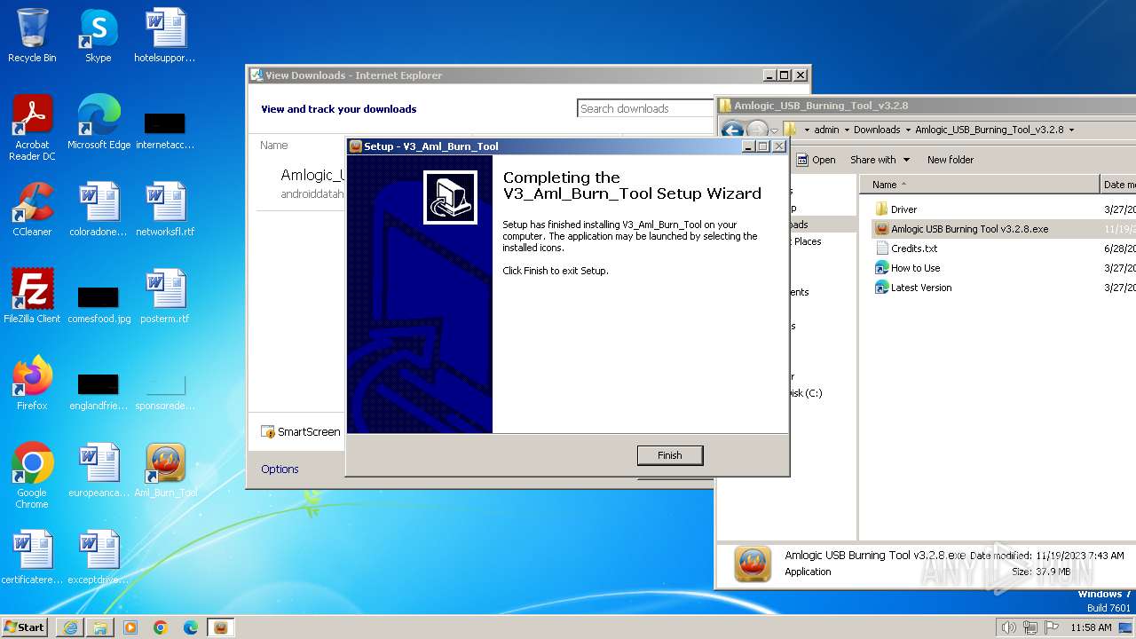Click the setup wizard installer logo image

(x=450, y=197)
